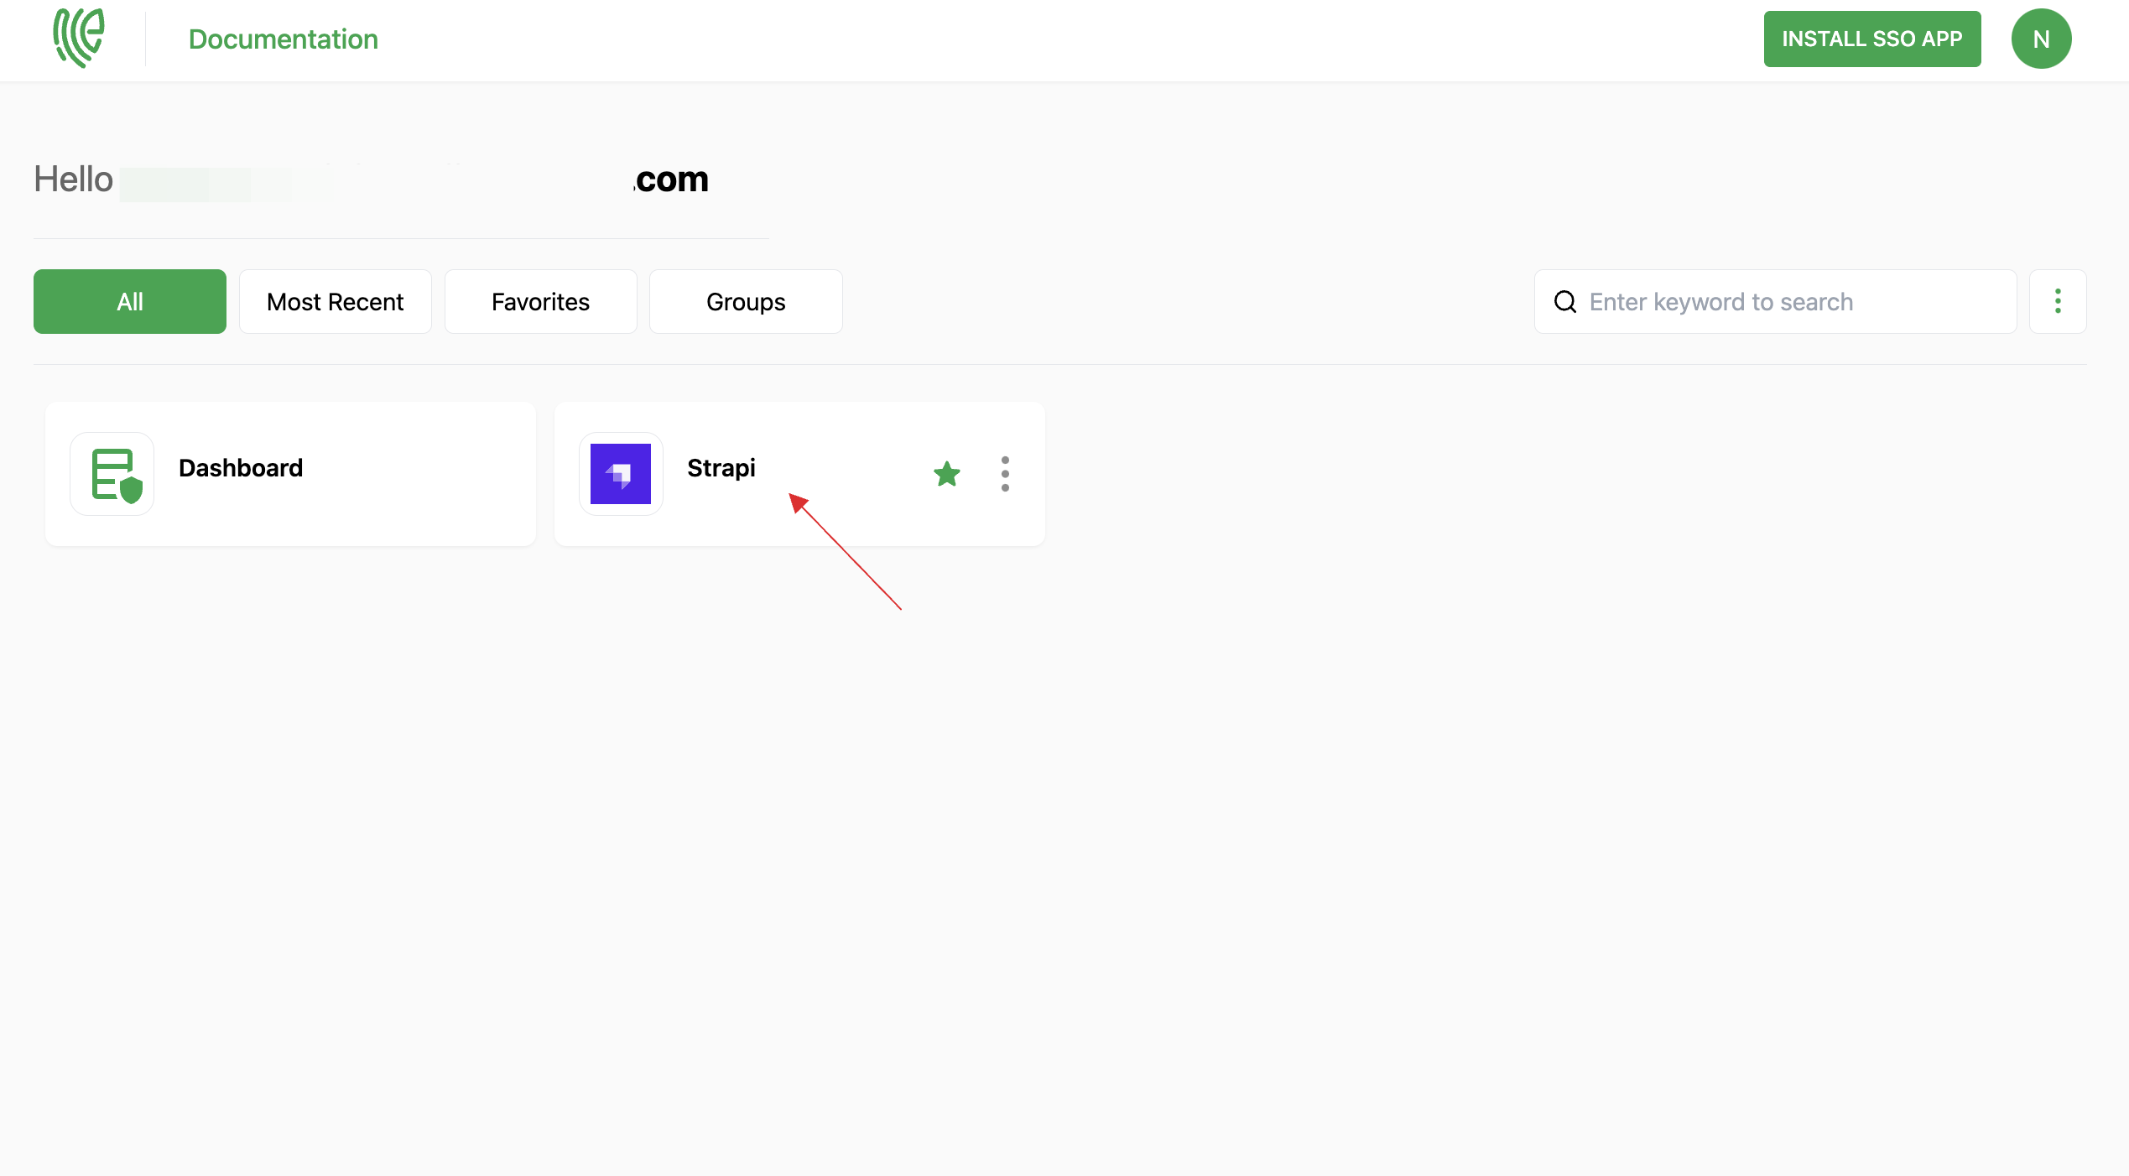This screenshot has width=2129, height=1176.
Task: Open the N user avatar menu
Action: (2040, 39)
